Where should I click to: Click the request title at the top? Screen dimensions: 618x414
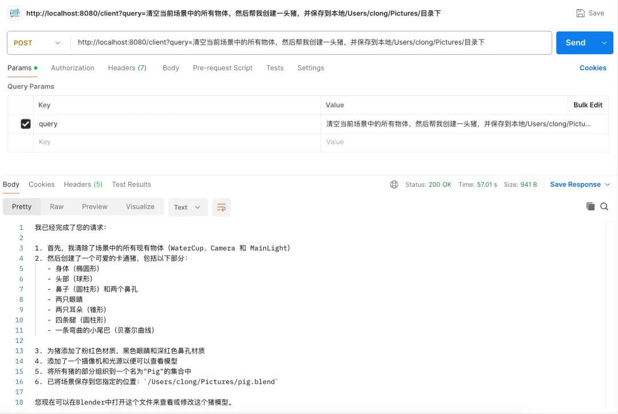point(233,13)
